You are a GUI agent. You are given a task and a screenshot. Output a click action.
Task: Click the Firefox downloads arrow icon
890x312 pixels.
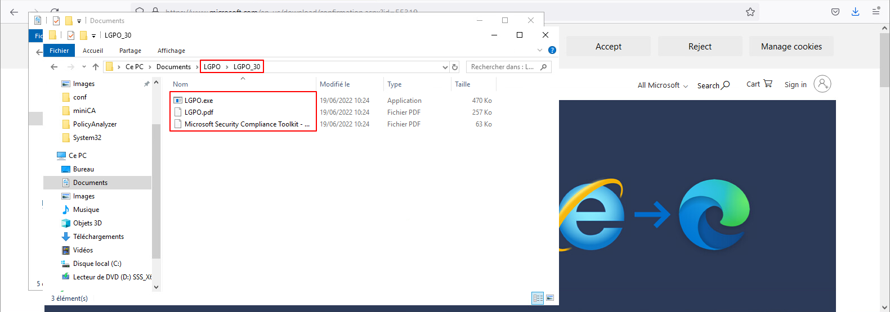click(x=855, y=12)
